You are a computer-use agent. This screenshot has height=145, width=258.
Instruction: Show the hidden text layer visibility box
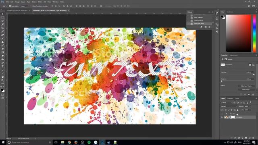[222, 114]
